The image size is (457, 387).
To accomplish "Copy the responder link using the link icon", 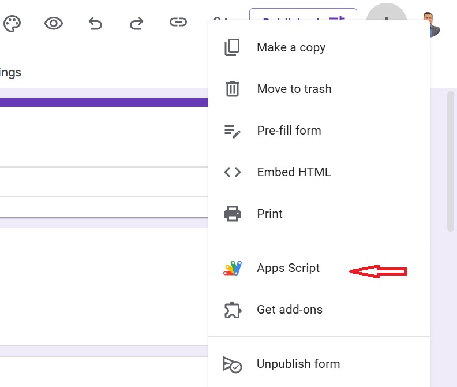I will (178, 23).
